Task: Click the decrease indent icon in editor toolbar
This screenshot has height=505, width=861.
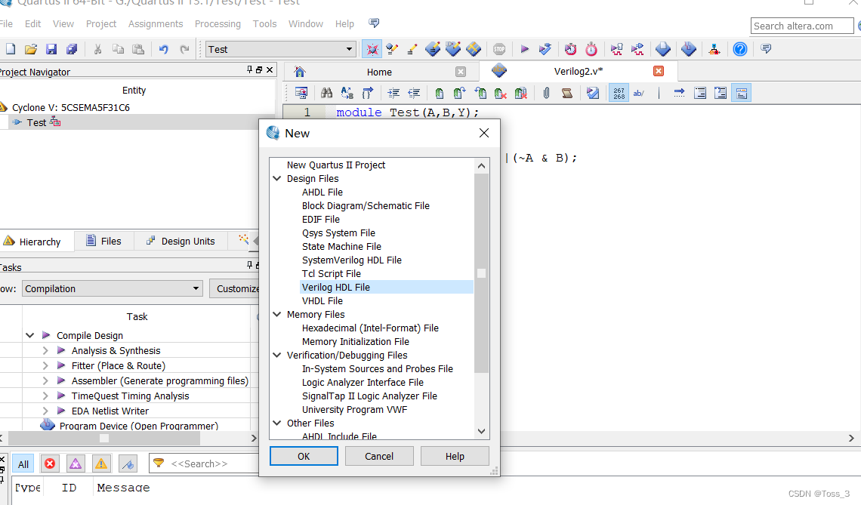Action: coord(414,93)
